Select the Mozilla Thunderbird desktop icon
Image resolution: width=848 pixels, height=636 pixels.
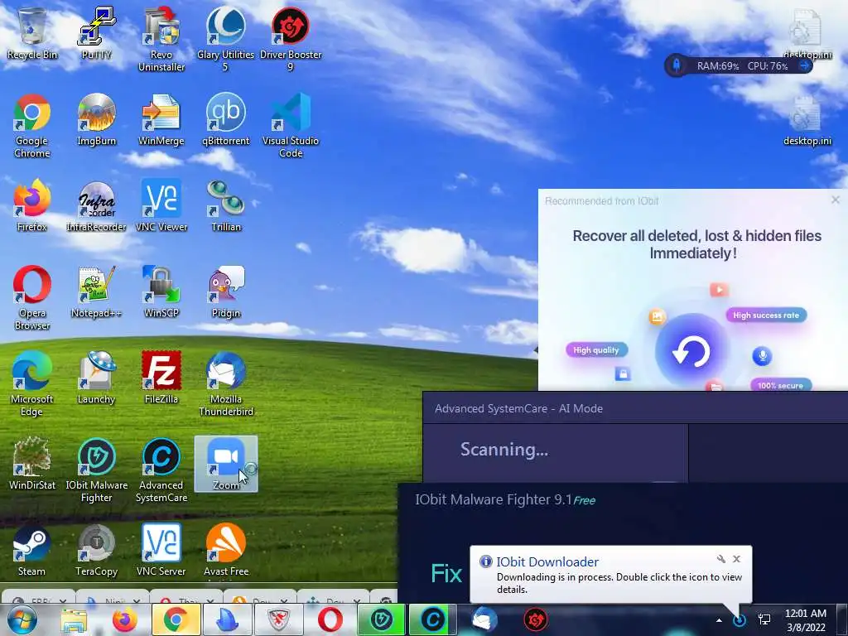tap(225, 384)
